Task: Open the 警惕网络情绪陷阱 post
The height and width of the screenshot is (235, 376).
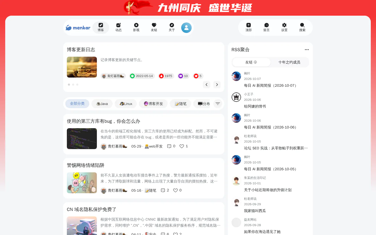Action: tap(86, 165)
